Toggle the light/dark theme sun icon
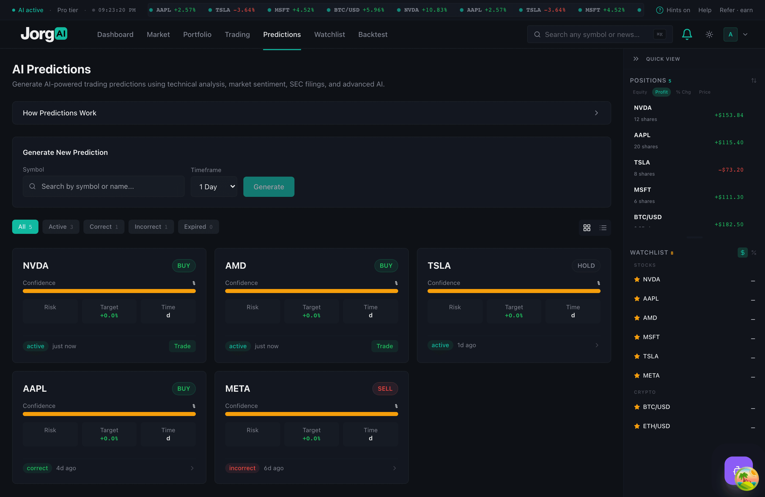Screen dimensions: 765x497 709,34
